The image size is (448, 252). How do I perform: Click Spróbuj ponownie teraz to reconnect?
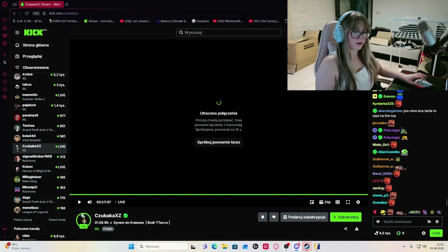point(219,142)
